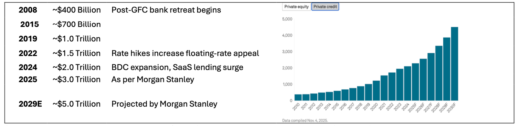Image resolution: width=517 pixels, height=126 pixels.
Task: Click 'As per Morgan Stanley' text
Action: pos(153,80)
